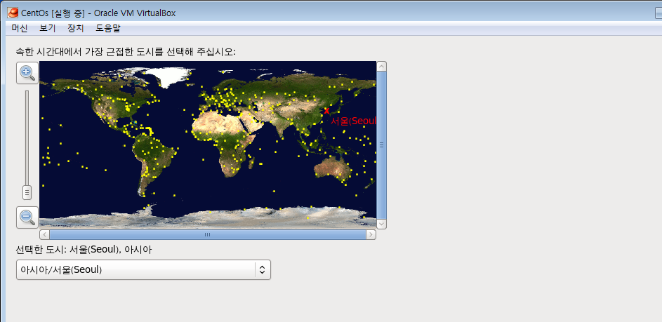Click the map's vertical scrollbar thumb
The width and height of the screenshot is (662, 322).
[x=381, y=145]
